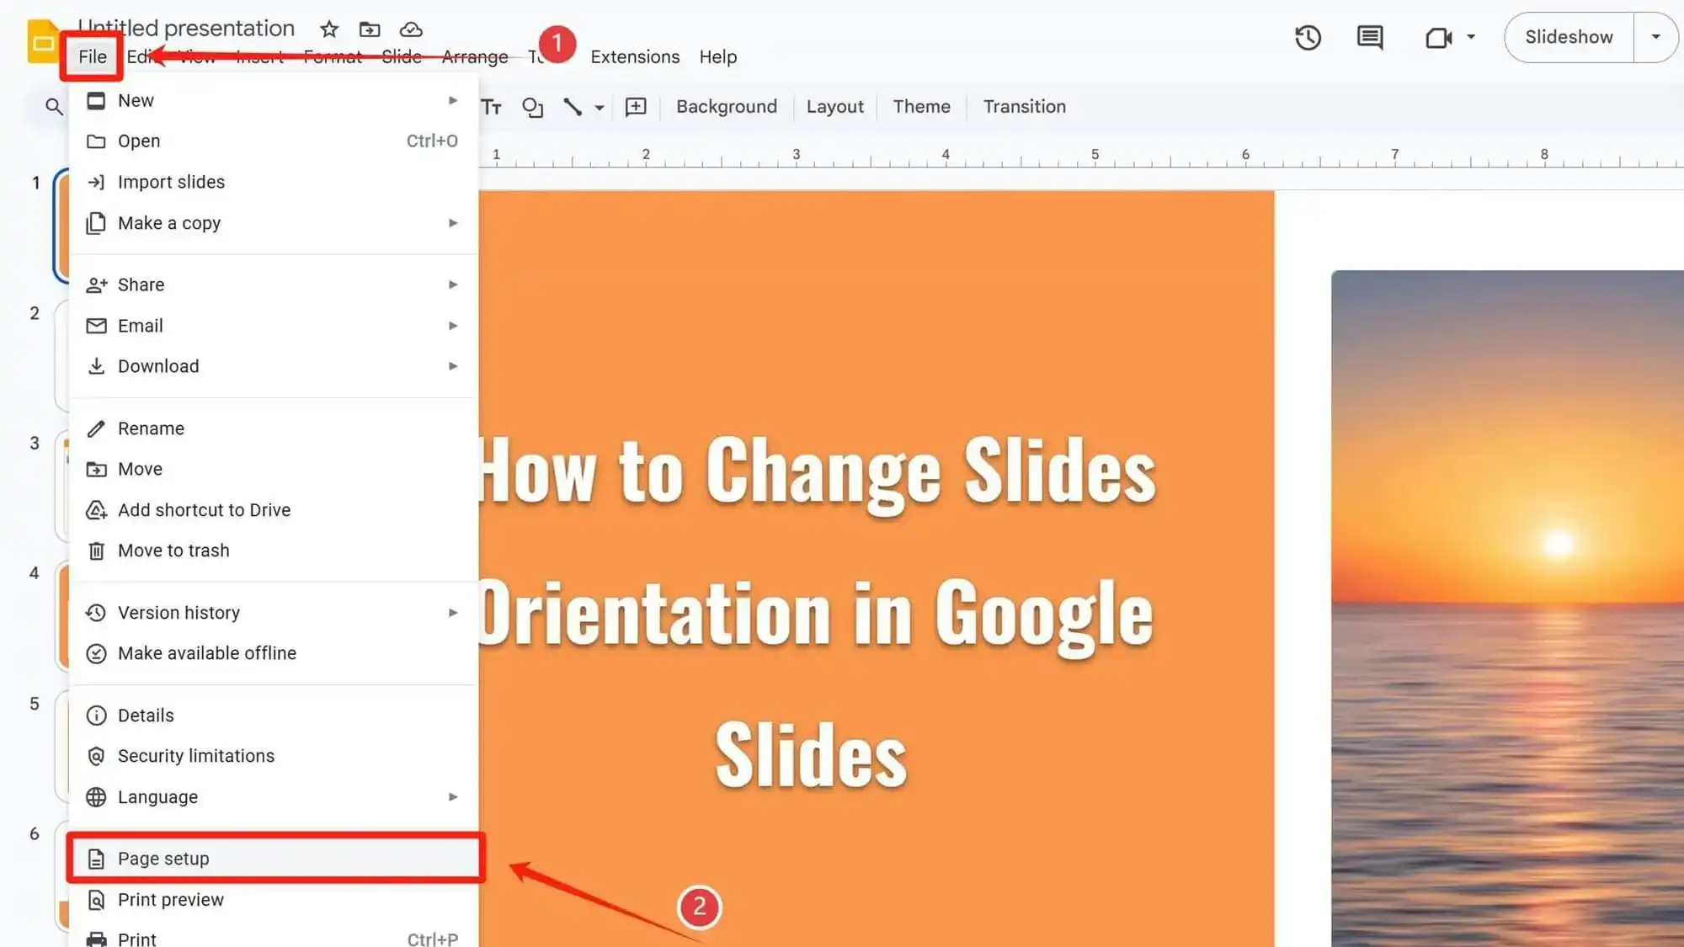Image resolution: width=1684 pixels, height=947 pixels.
Task: Select the line tool
Action: pyautogui.click(x=572, y=107)
